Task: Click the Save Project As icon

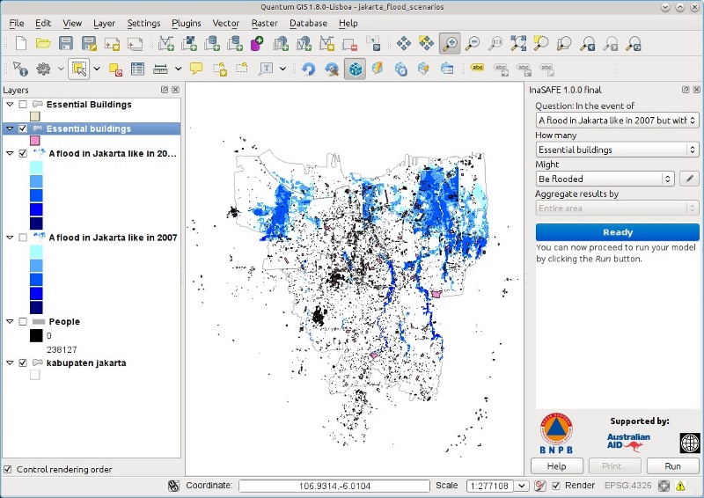Action: click(x=89, y=44)
